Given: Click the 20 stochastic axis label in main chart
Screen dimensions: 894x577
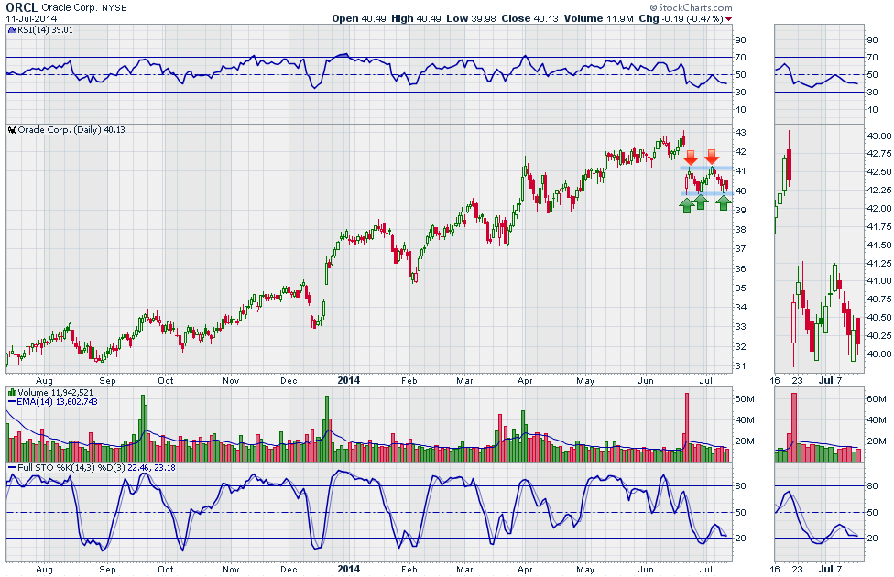Looking at the screenshot, I should [x=741, y=539].
